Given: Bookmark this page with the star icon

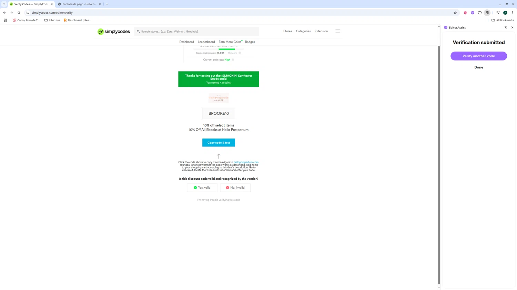Looking at the screenshot, I should pos(455,13).
